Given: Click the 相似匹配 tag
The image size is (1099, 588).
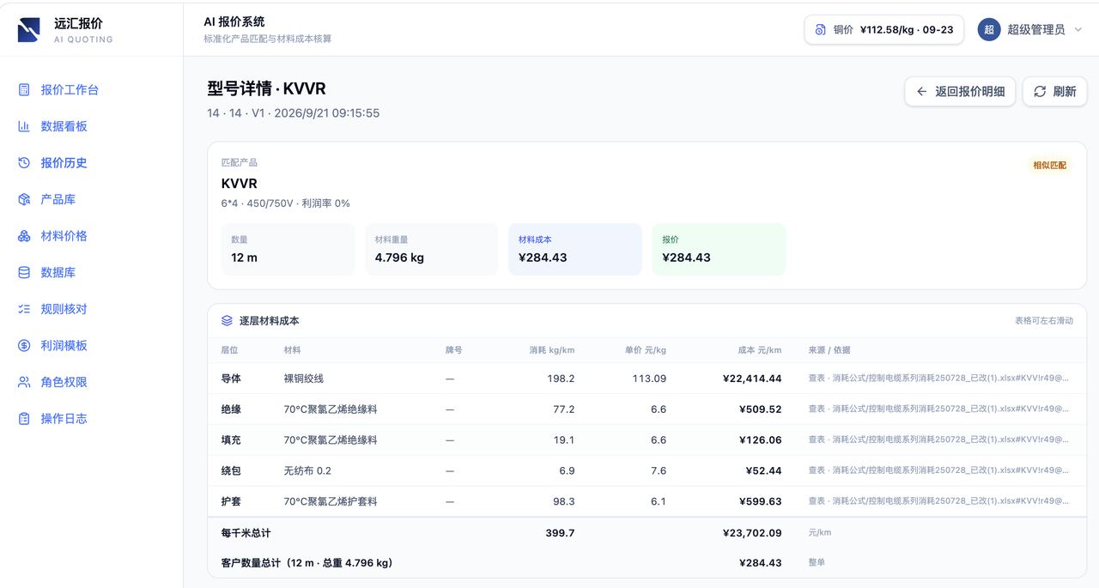Looking at the screenshot, I should [1049, 165].
